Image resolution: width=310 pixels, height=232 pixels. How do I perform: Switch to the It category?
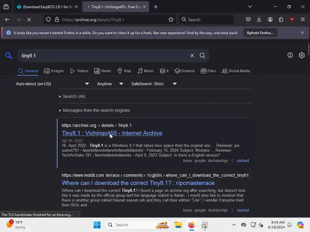coord(164,71)
